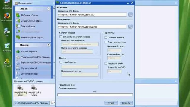Click the Close button in convert dialog
The height and width of the screenshot is (107, 190).
click(126, 103)
